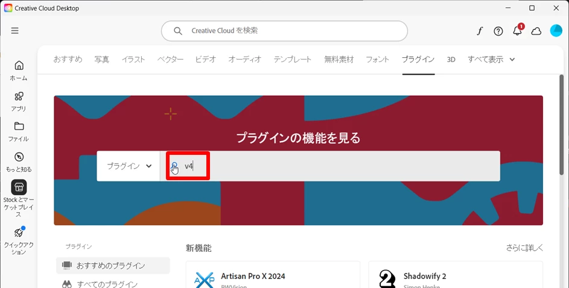
Task: Switch to the オーディオ tab
Action: (x=244, y=60)
